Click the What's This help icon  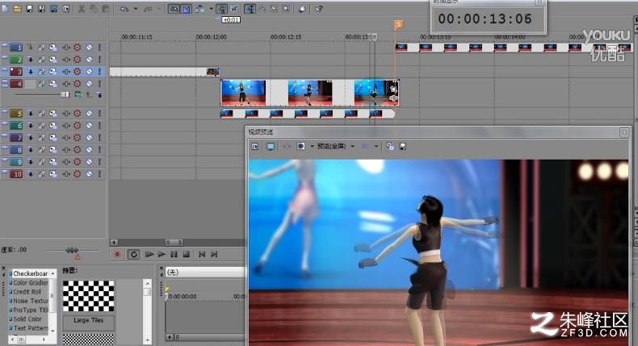(318, 9)
